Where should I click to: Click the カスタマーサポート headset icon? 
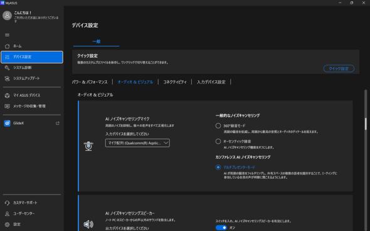point(7,203)
